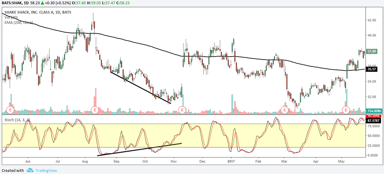Click the earnings marker in March
384x174 pixels.
pyautogui.click(x=285, y=110)
